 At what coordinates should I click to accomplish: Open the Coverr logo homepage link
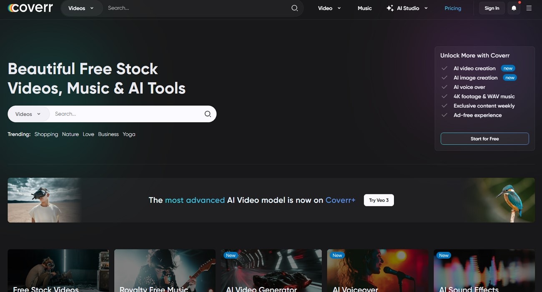click(30, 8)
